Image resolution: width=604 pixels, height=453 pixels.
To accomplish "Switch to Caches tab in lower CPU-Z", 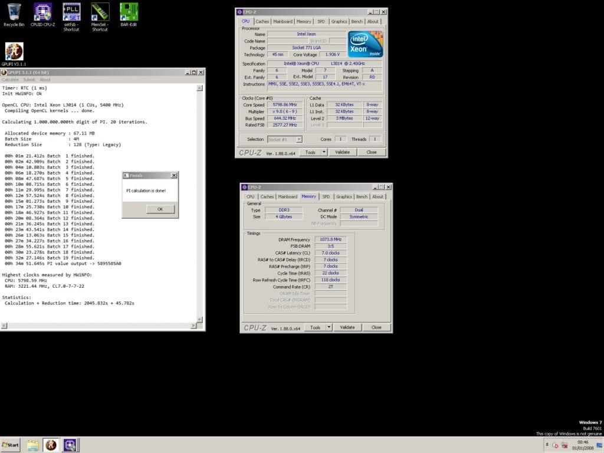I will point(267,196).
